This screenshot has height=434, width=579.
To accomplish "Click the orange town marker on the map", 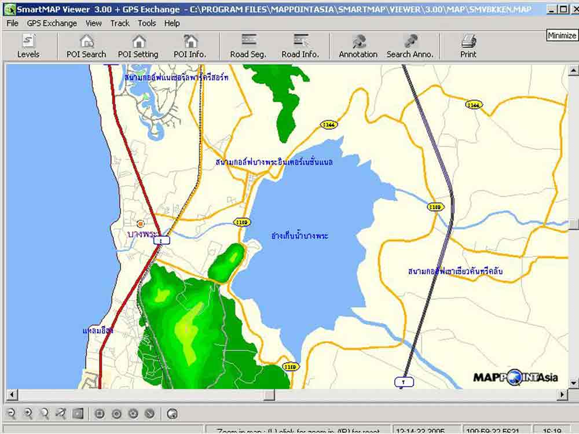I will pos(140,223).
